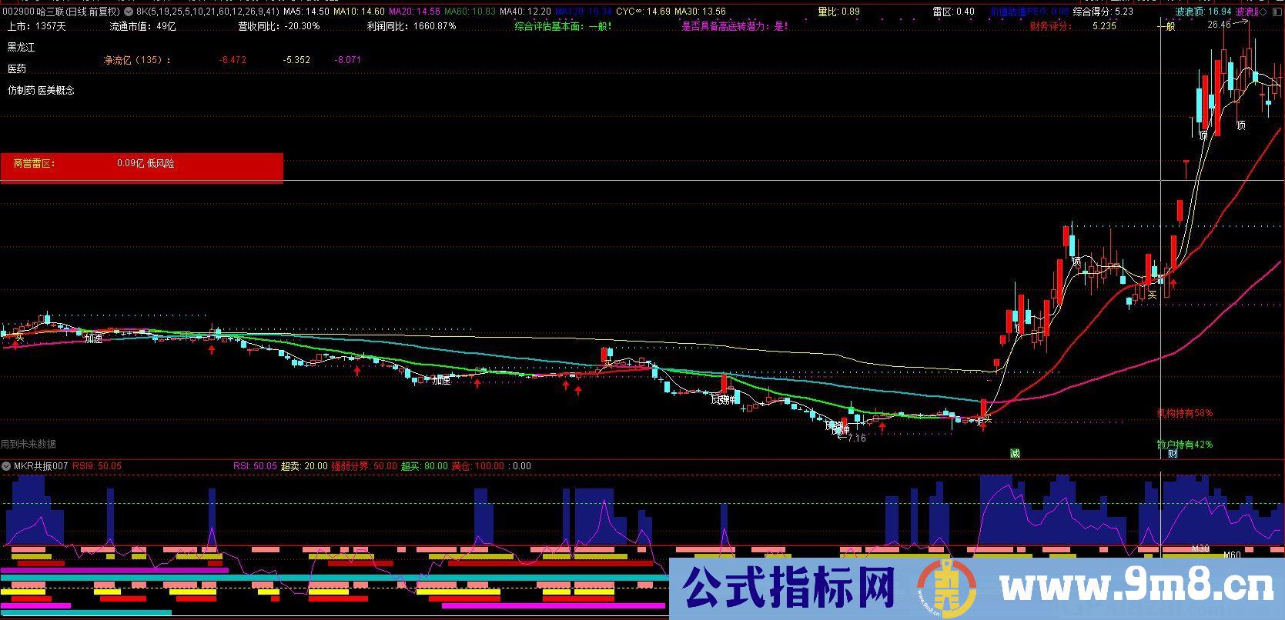This screenshot has height=620, width=1285.
Task: Click the 26.46 high price marker
Action: [1219, 25]
